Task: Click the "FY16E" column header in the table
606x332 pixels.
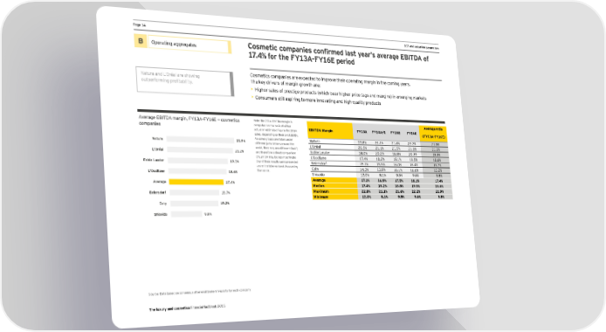Action: pyautogui.click(x=411, y=134)
